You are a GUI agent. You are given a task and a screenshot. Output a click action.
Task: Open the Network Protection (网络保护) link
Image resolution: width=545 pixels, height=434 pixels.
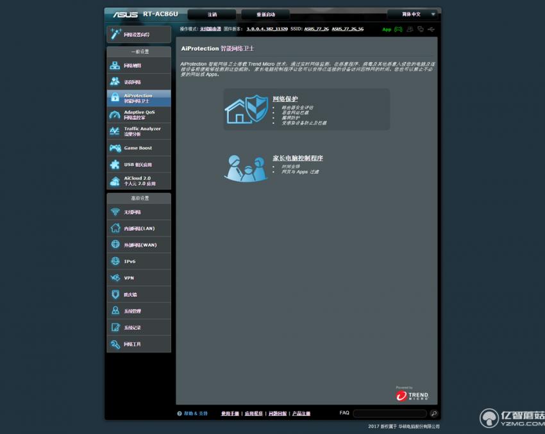point(285,99)
